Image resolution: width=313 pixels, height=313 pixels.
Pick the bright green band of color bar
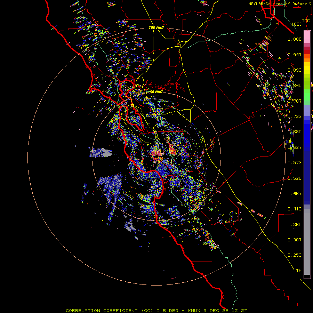click(307, 95)
